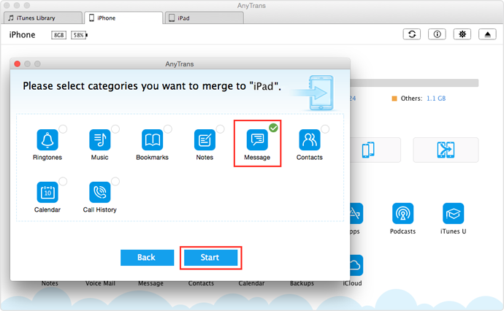Open the device info button
This screenshot has height=311, width=504.
[x=437, y=34]
